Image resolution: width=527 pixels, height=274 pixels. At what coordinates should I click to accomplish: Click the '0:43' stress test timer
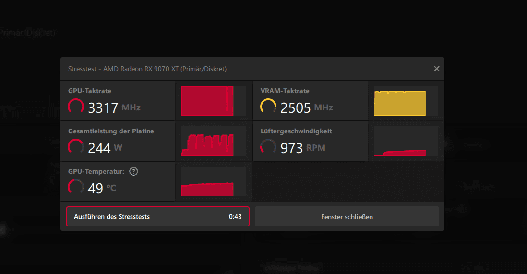(235, 217)
